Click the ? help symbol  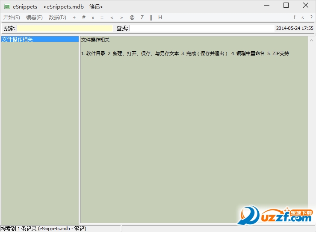(x=311, y=18)
